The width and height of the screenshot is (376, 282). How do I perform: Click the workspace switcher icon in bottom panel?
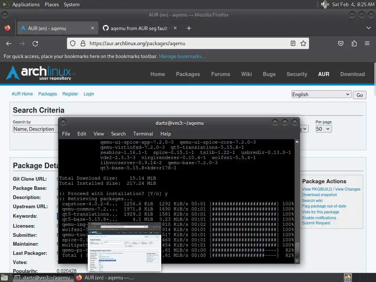[348, 278]
